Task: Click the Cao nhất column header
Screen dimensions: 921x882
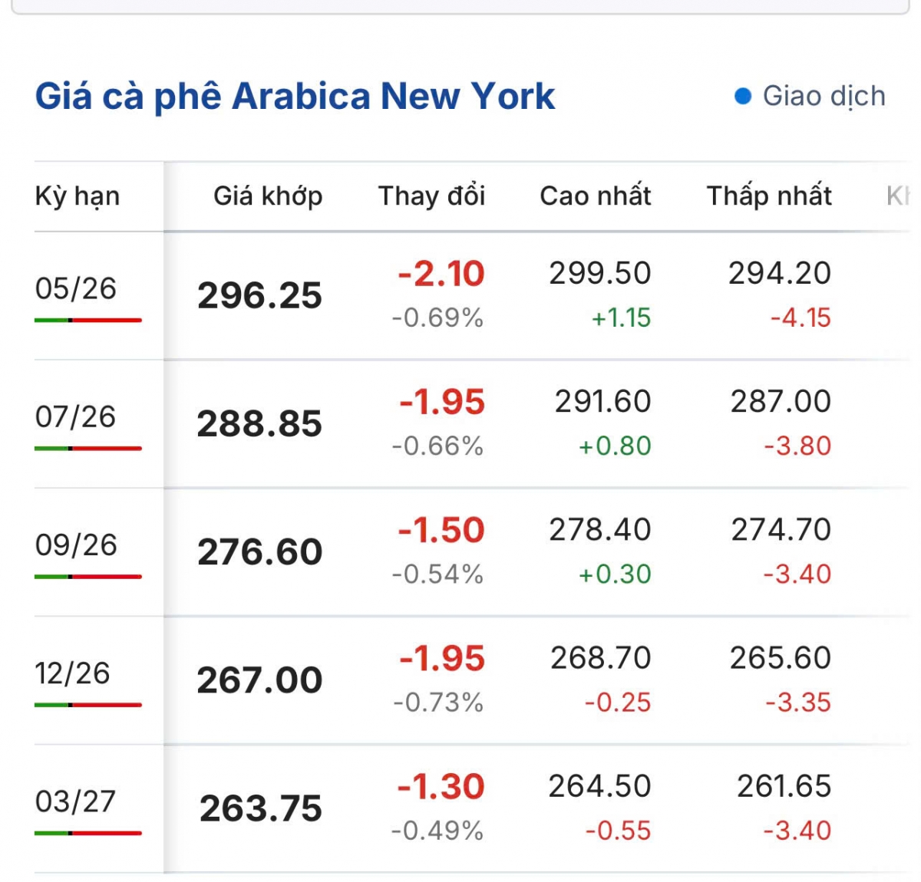Action: click(596, 196)
